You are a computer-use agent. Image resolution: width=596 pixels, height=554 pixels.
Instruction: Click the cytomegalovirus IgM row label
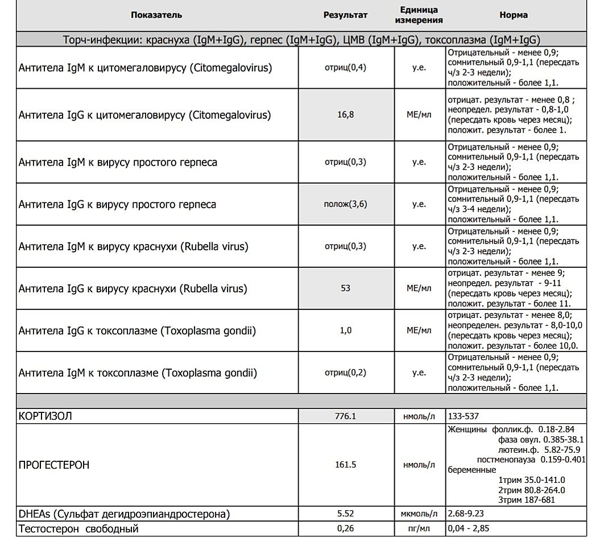pyautogui.click(x=145, y=68)
